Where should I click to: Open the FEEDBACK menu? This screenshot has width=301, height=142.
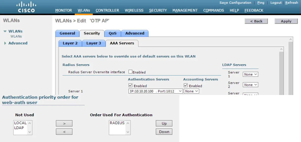[254, 10]
